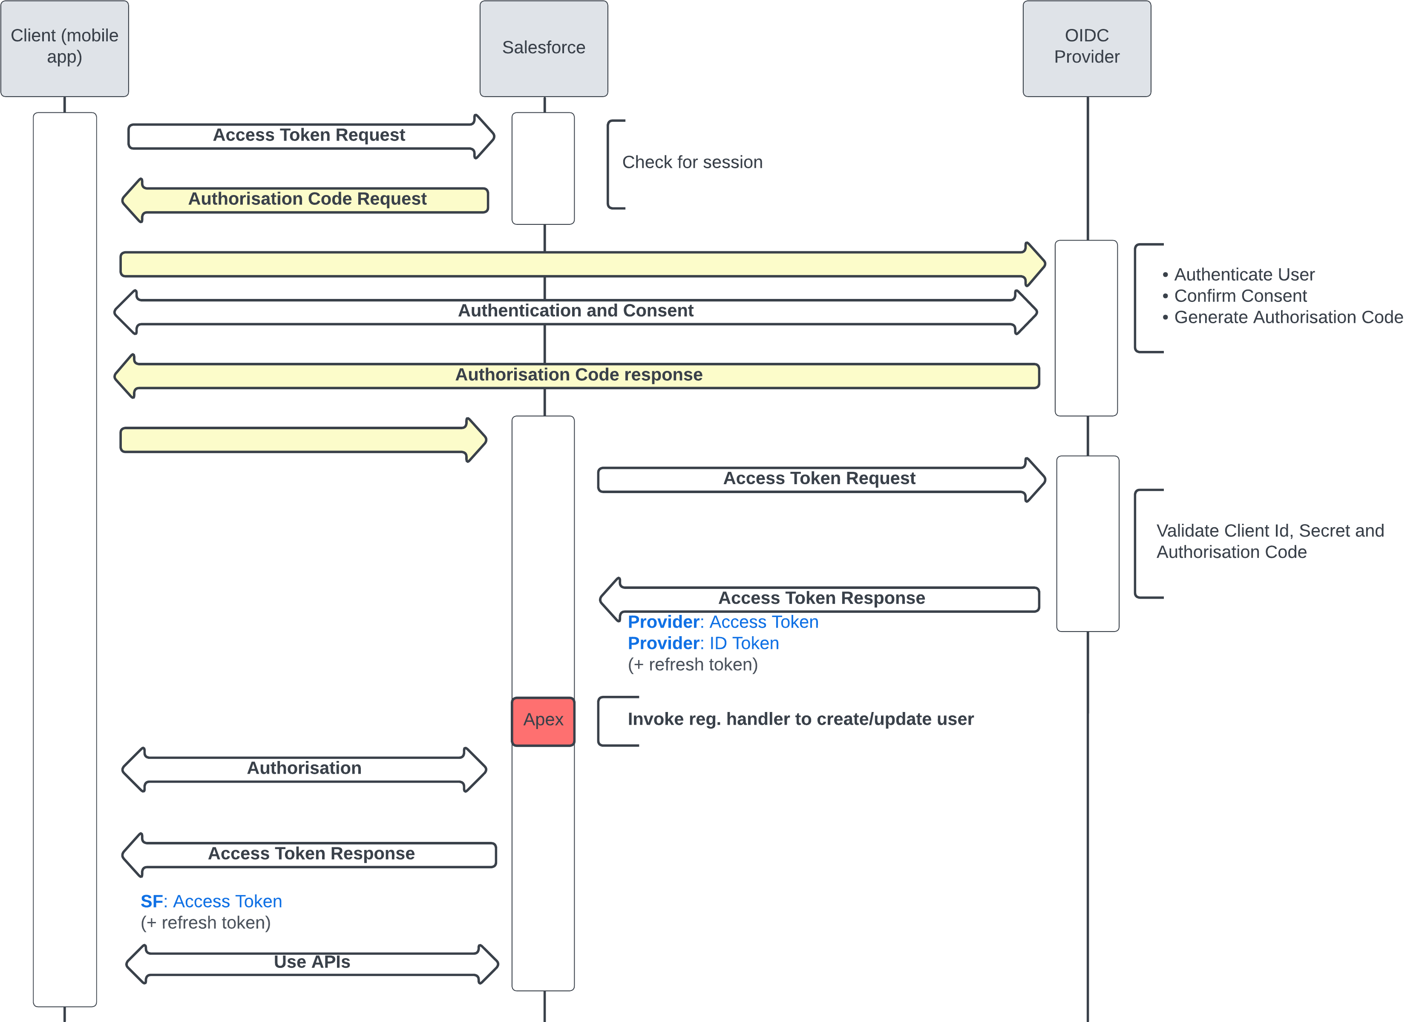1422x1022 pixels.
Task: Select the Authorisation Code response arrow
Action: point(578,375)
